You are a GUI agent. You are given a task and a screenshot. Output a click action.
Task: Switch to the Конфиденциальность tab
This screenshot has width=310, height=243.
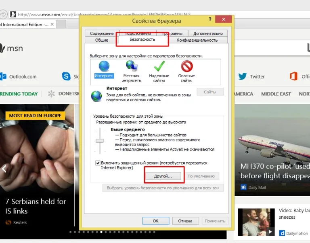197,40
